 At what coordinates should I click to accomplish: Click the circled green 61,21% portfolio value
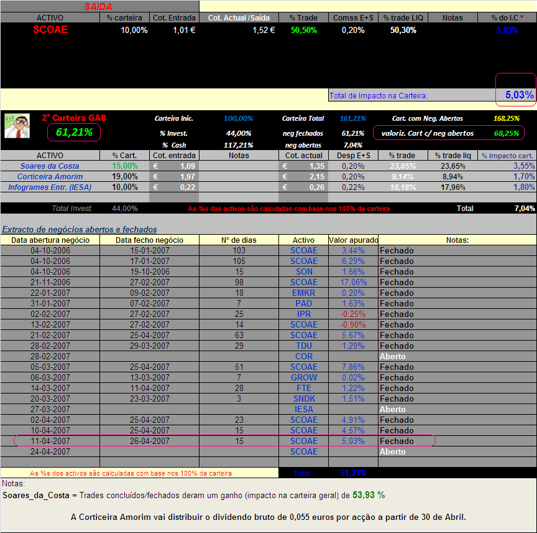click(74, 132)
